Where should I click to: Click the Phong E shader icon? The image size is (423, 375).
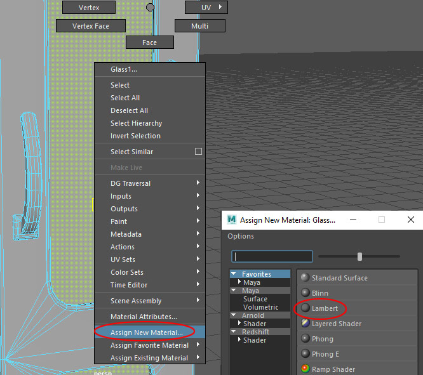pyautogui.click(x=305, y=354)
